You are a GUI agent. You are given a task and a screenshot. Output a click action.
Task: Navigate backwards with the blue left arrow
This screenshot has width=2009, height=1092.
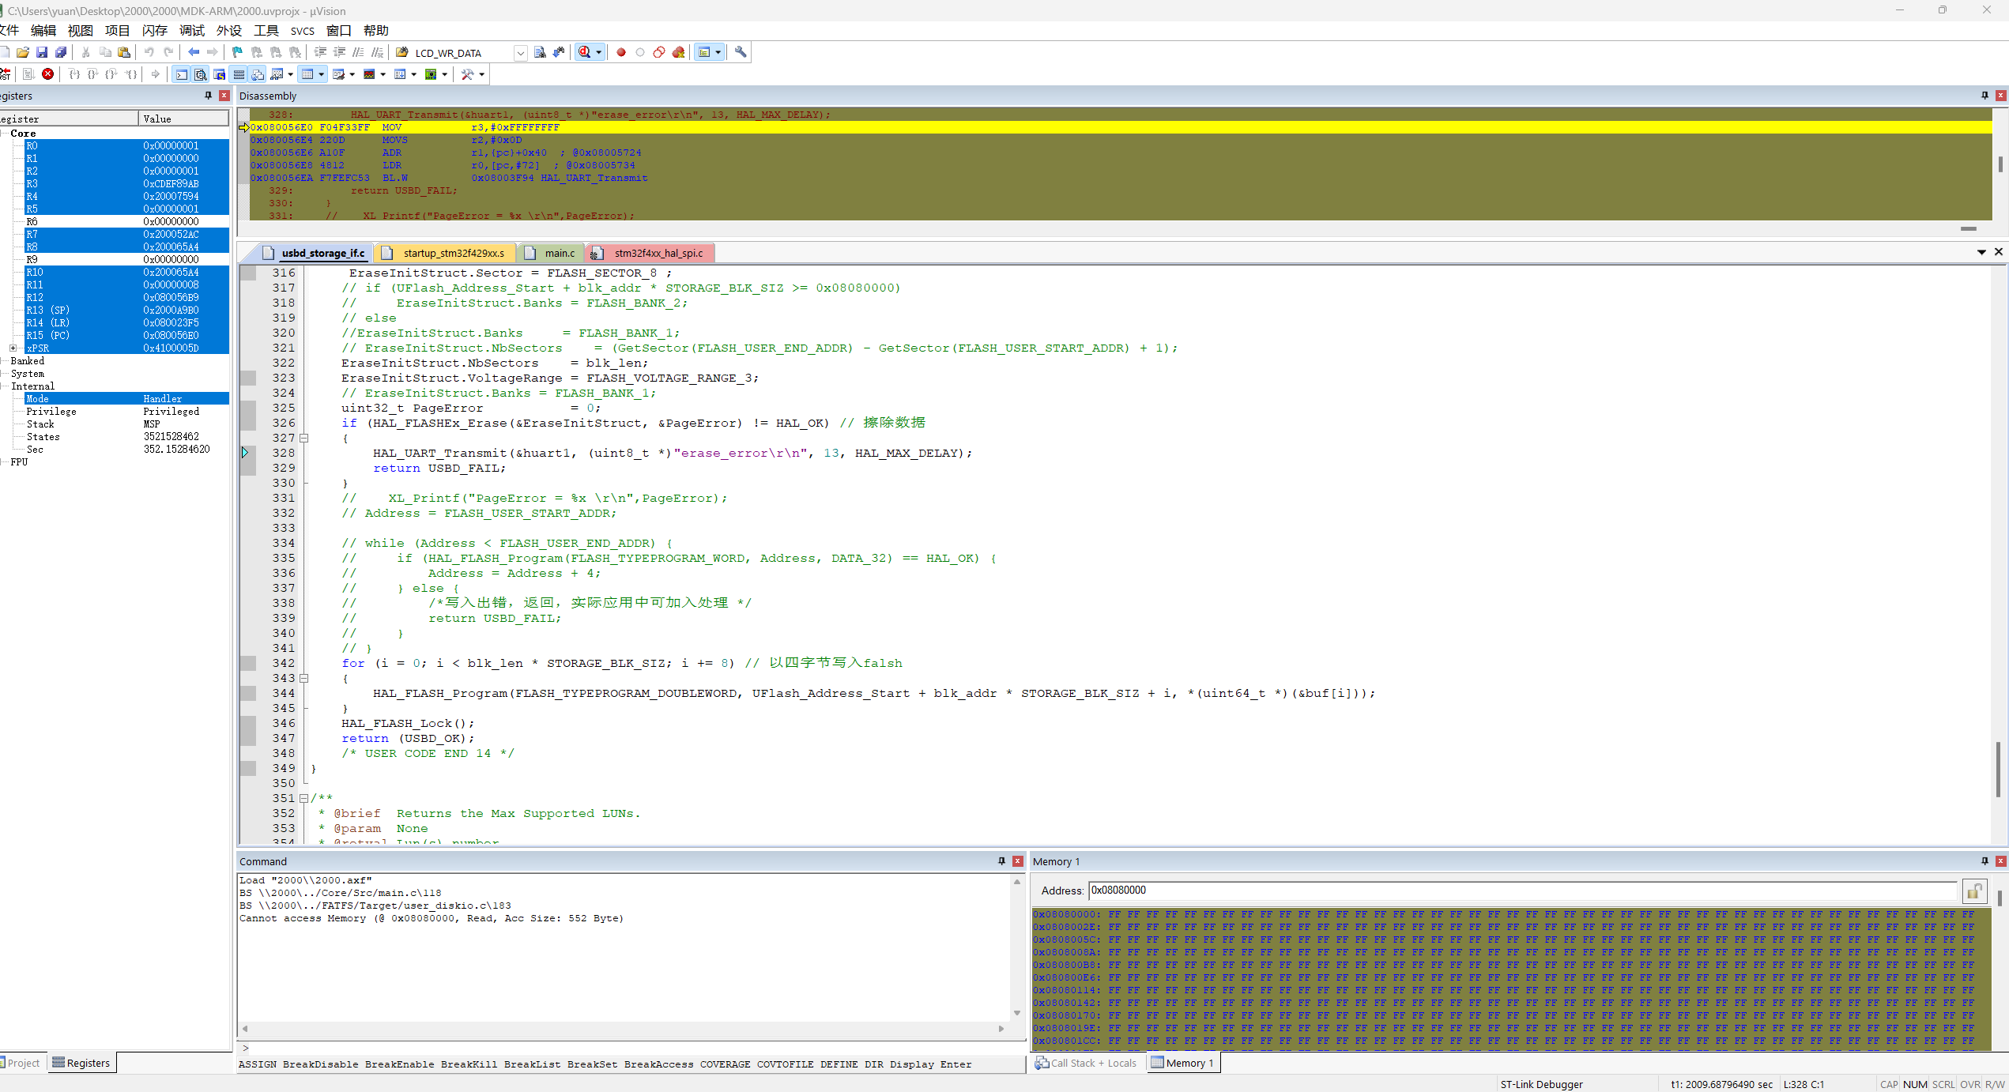(194, 52)
